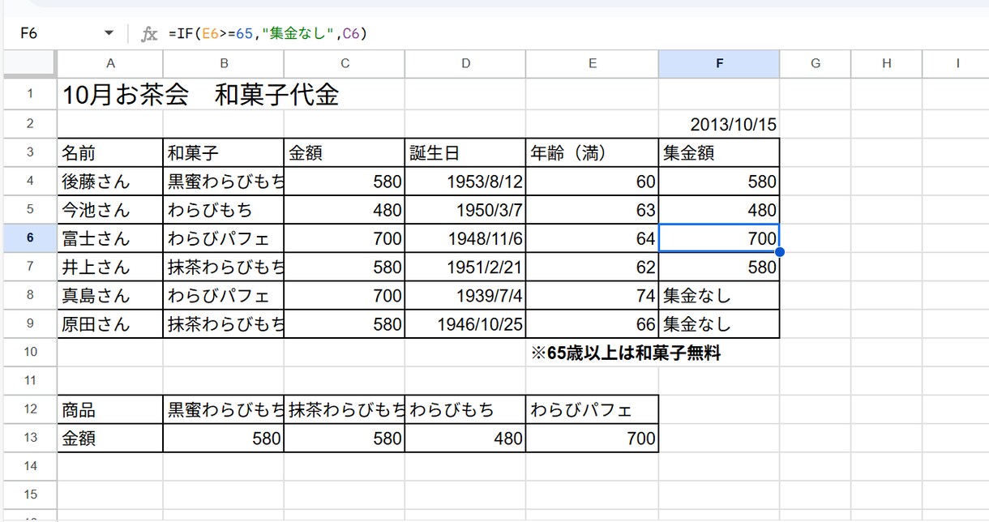Select age cell showing 60
989x522 pixels.
tap(592, 182)
